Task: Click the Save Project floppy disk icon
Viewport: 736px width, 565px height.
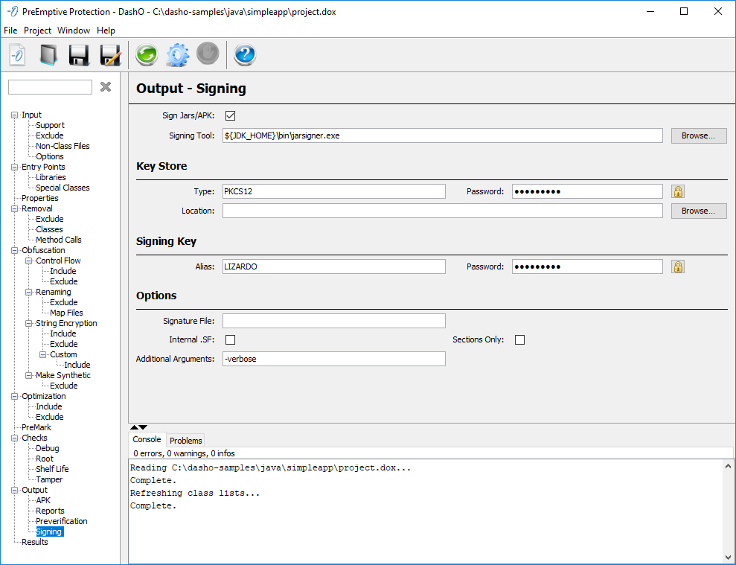Action: 80,55
